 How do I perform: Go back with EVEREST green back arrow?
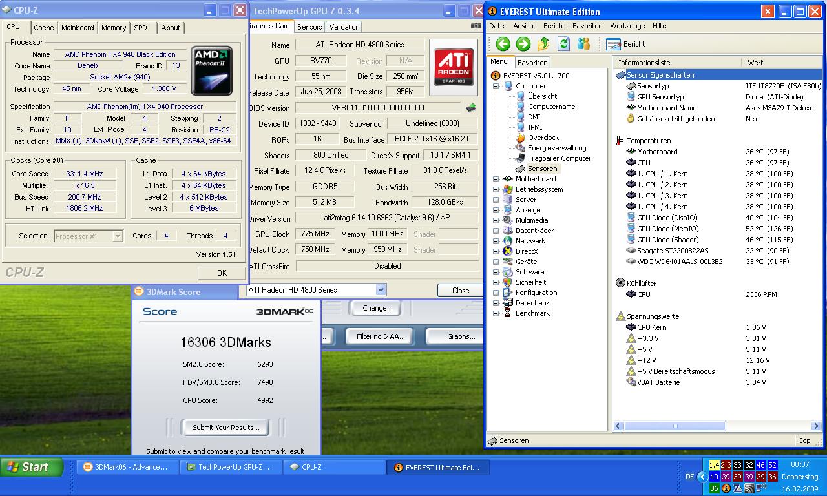tap(503, 44)
